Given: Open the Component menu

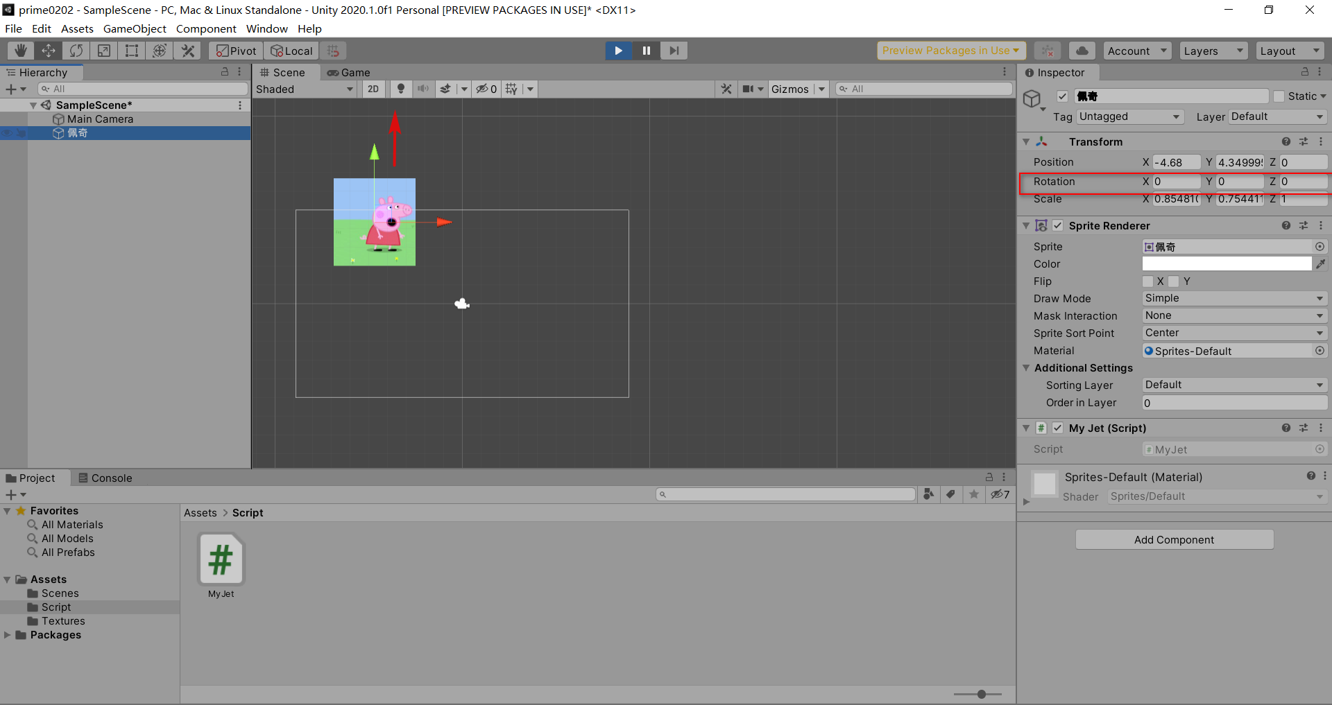Looking at the screenshot, I should click(x=206, y=28).
